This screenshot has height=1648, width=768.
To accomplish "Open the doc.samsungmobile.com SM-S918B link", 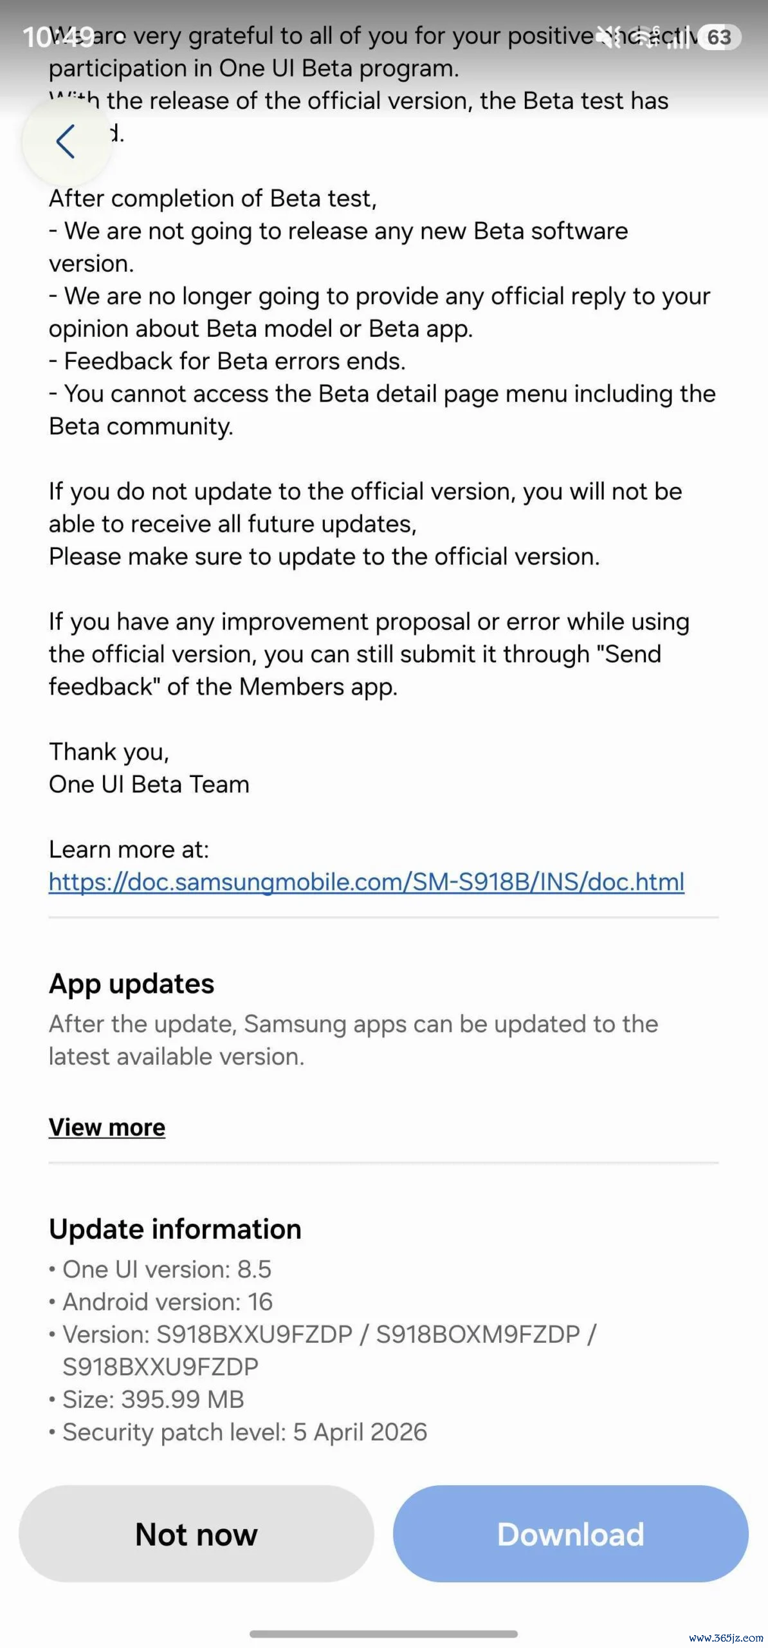I will tap(367, 882).
